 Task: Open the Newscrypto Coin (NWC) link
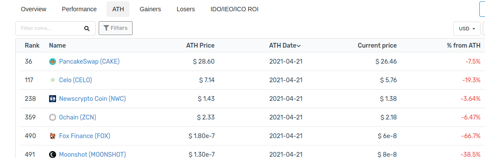click(x=92, y=99)
